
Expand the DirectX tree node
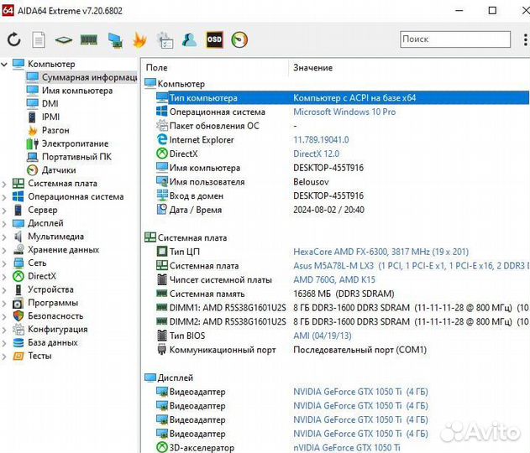[x=4, y=277]
